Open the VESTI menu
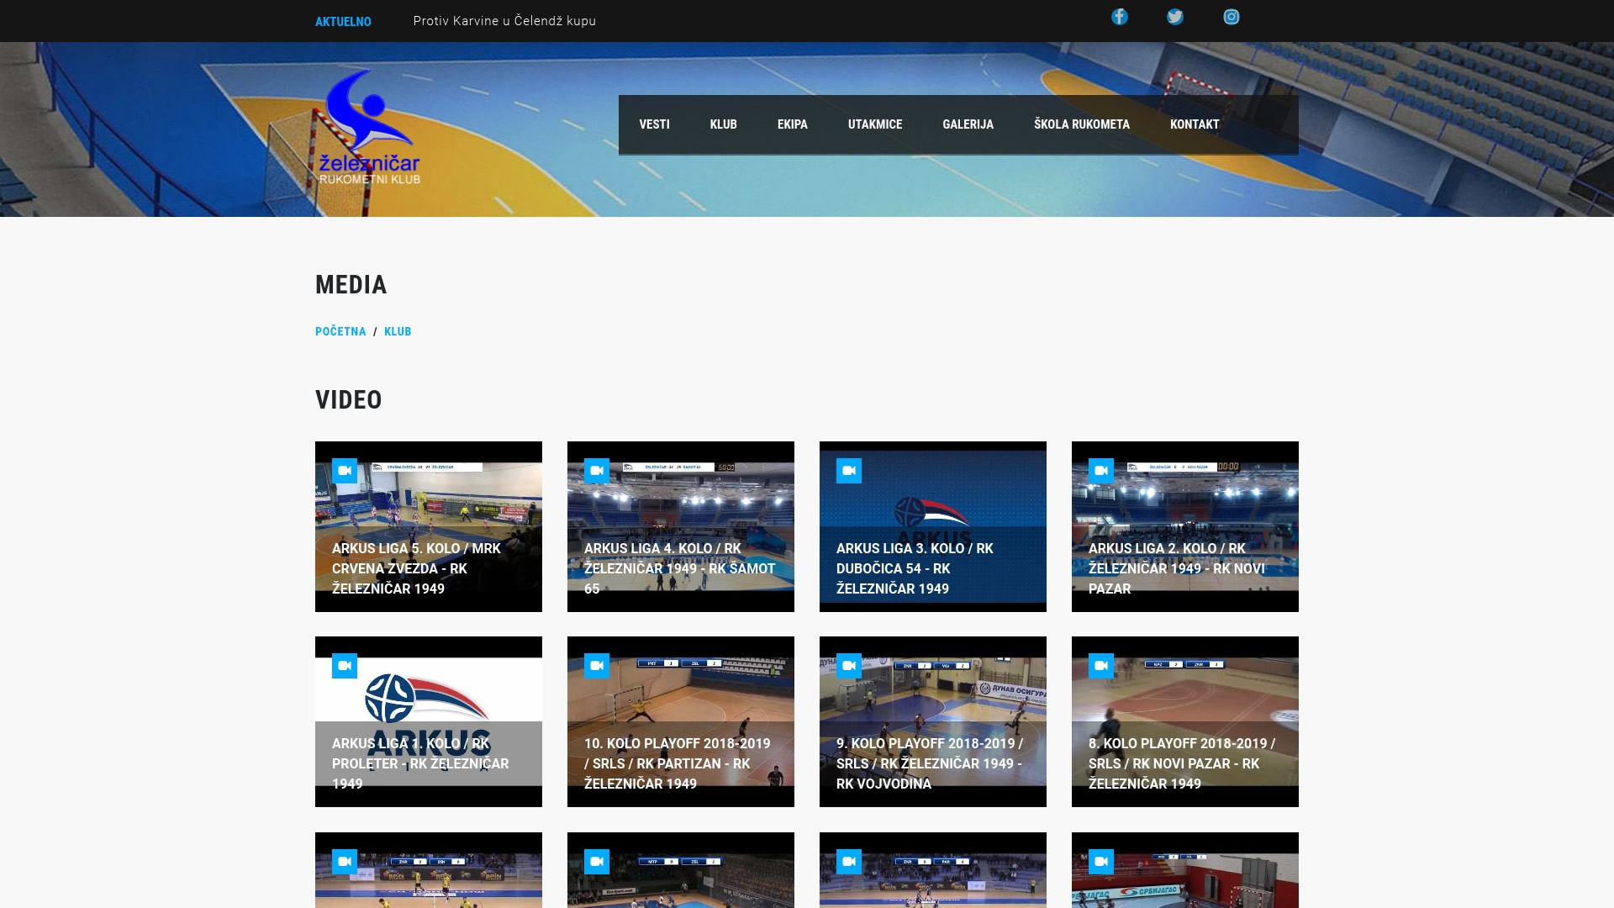 point(654,124)
